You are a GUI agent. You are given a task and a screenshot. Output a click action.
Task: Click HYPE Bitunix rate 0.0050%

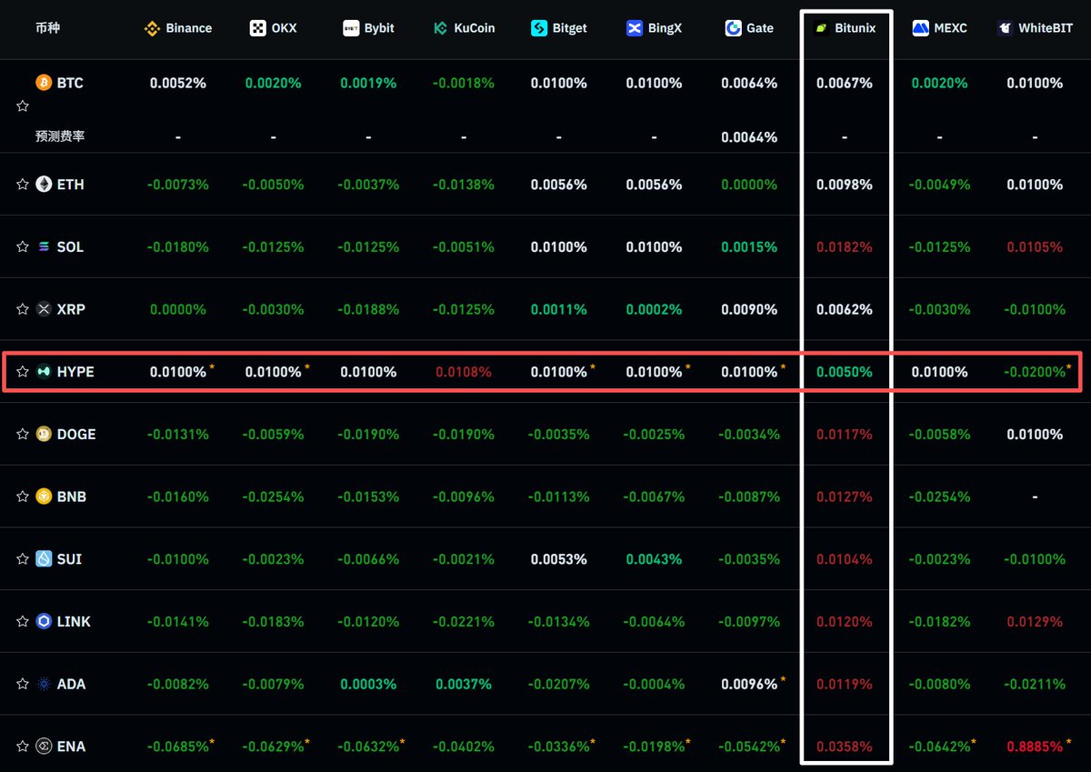(845, 372)
